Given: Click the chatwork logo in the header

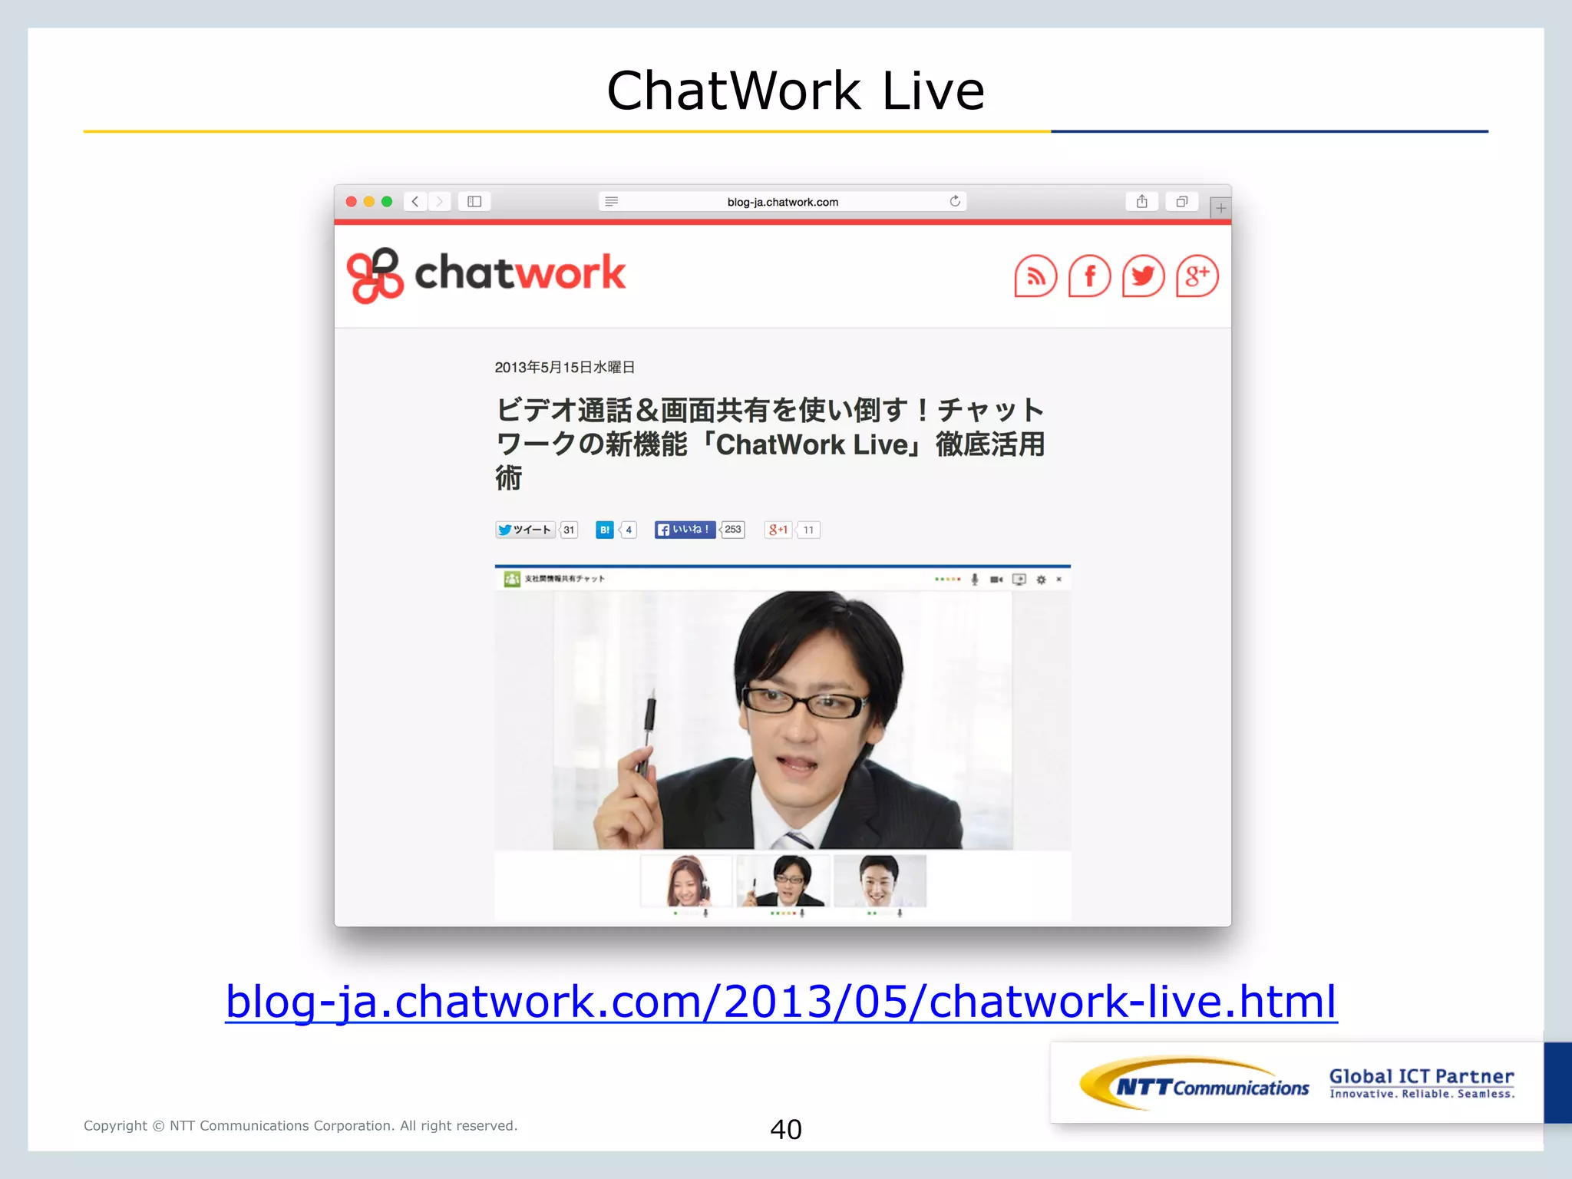Looking at the screenshot, I should coord(486,275).
